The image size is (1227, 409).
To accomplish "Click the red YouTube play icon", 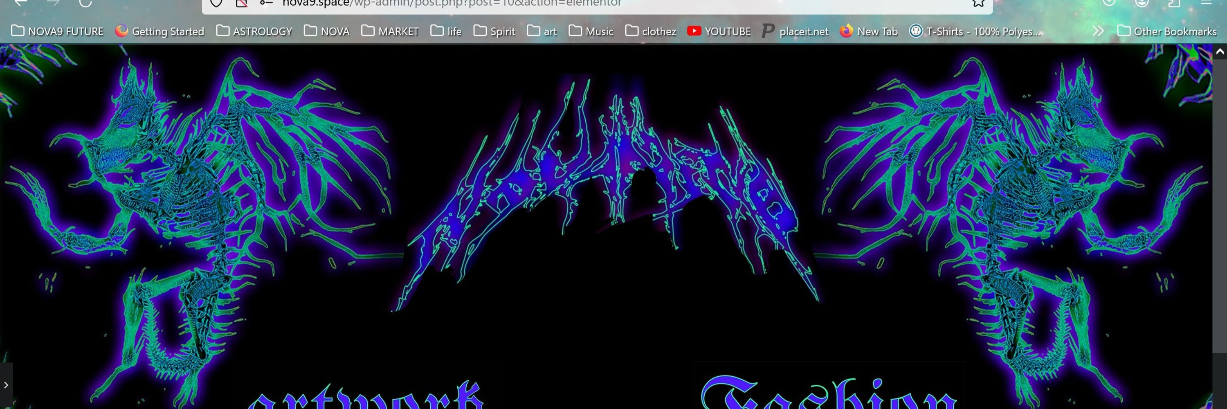I will point(694,31).
